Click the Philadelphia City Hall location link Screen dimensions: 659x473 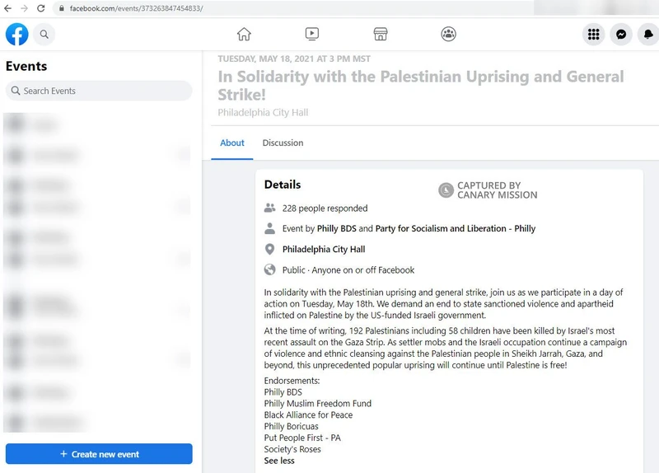tap(324, 249)
